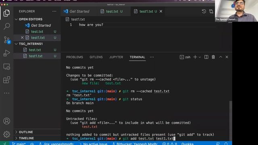This screenshot has width=258, height=145.
Task: Open Source Control view with 2 badge
Action: [7, 40]
